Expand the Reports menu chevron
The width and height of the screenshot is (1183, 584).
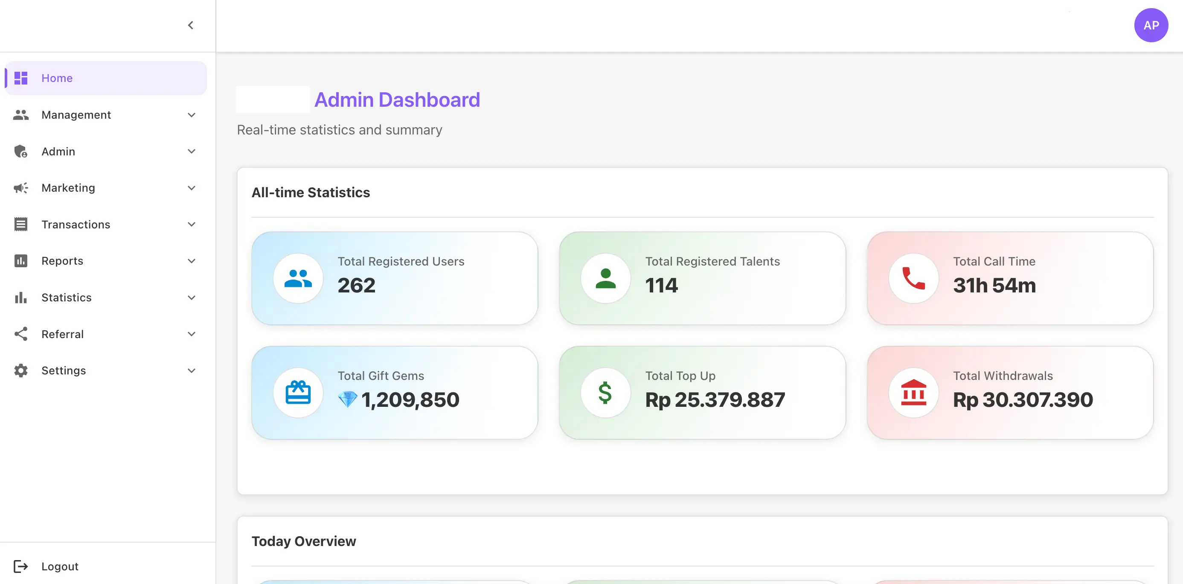tap(192, 261)
